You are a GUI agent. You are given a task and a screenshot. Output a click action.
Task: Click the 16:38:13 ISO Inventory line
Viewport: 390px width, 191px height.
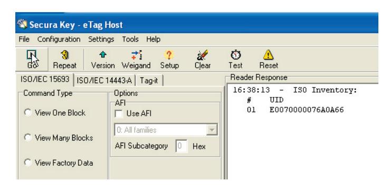pyautogui.click(x=295, y=90)
